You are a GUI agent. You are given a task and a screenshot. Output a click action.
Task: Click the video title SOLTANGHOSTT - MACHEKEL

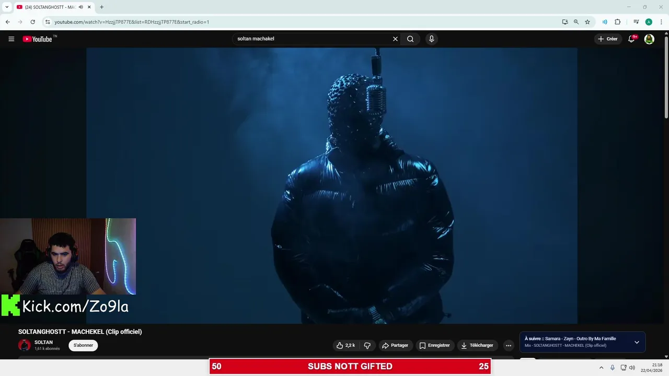[x=80, y=332]
